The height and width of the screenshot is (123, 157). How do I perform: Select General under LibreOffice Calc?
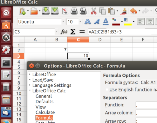click(44, 96)
